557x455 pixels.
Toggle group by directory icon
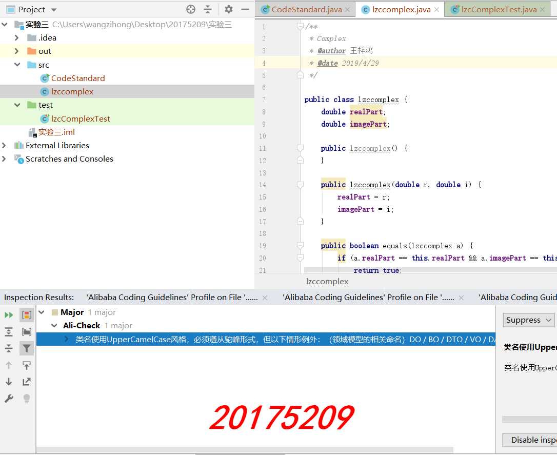tap(27, 332)
